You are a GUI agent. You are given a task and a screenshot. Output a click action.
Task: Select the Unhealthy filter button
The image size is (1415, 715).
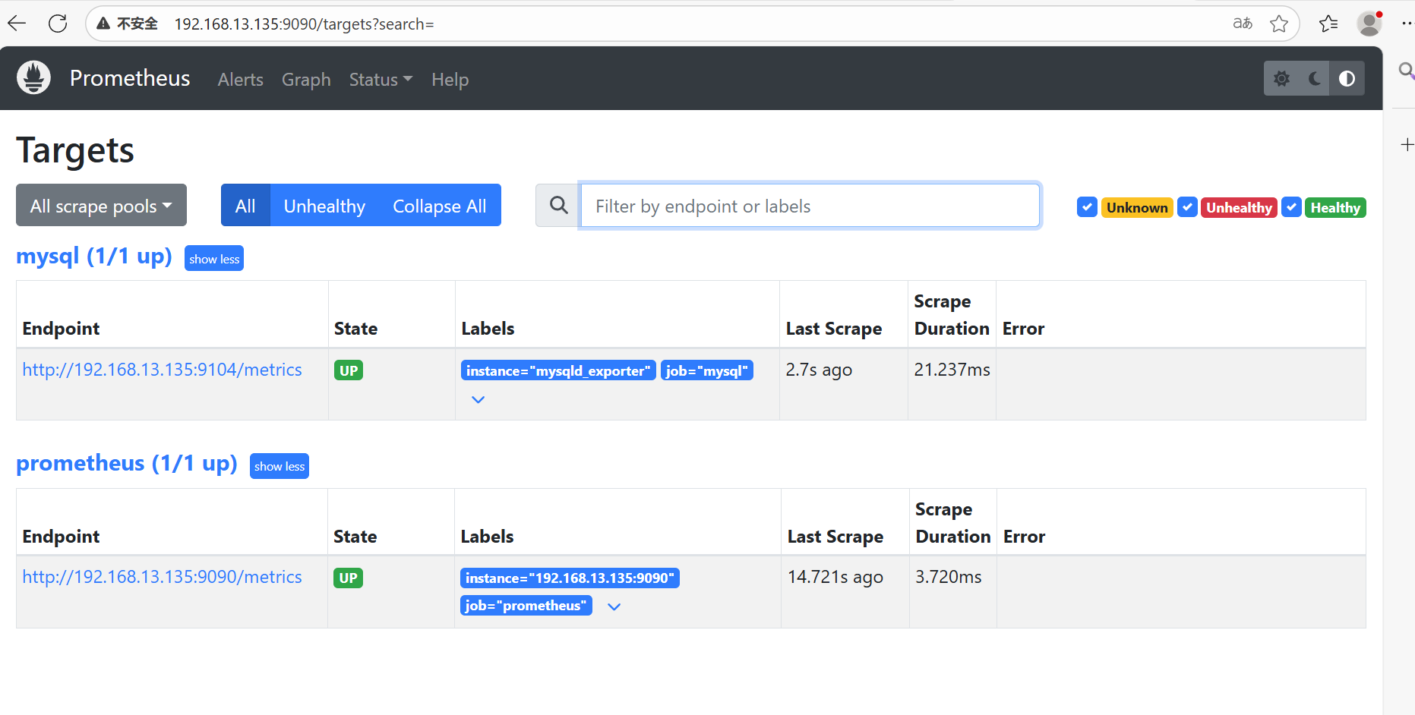(324, 205)
